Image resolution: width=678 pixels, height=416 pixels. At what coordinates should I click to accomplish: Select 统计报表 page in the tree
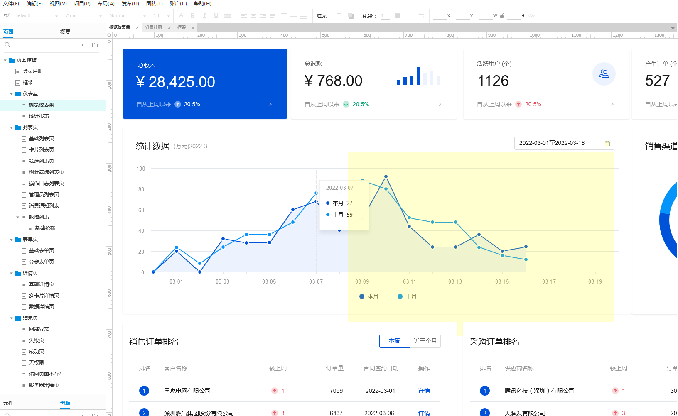pos(39,116)
